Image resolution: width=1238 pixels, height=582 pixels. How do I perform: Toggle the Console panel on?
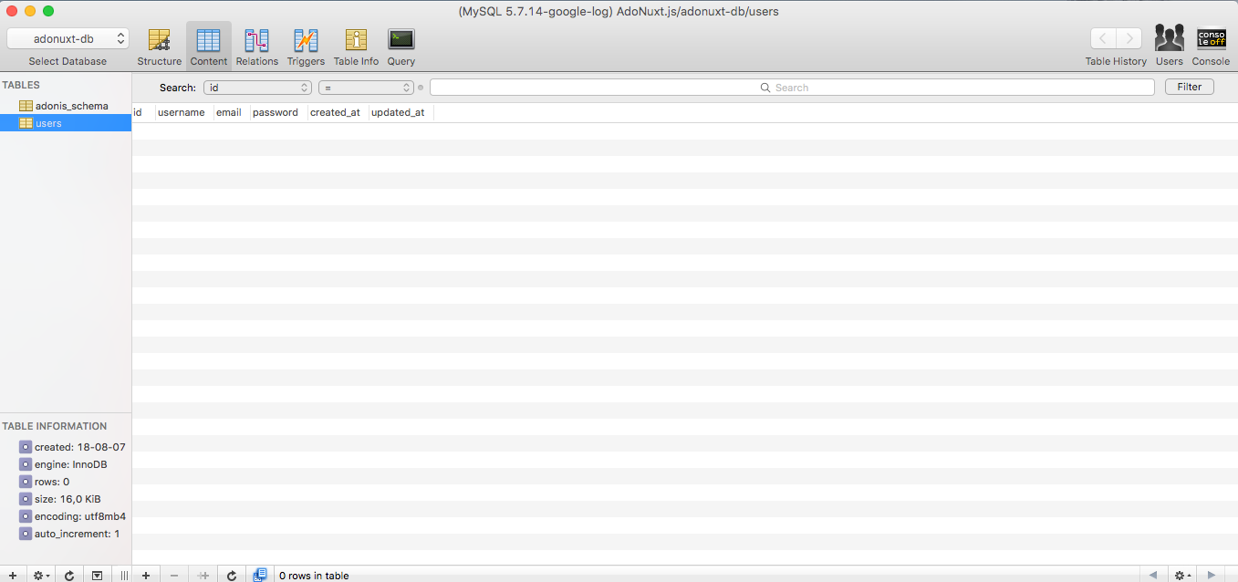pyautogui.click(x=1212, y=40)
